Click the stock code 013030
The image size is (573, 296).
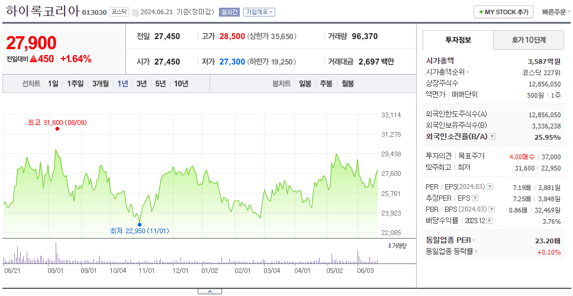(94, 13)
